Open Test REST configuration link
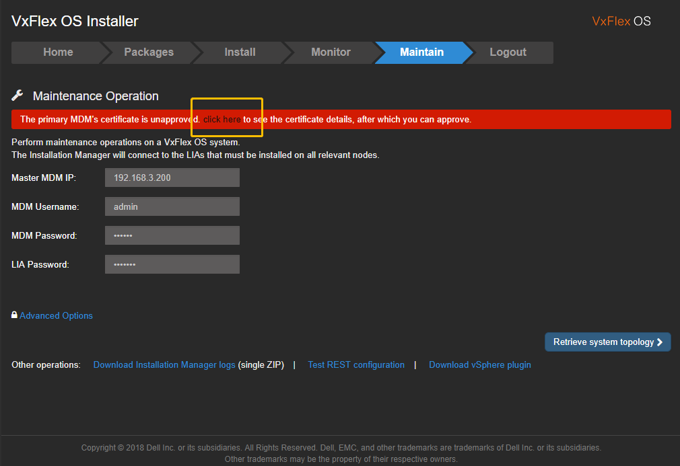Viewport: 680px width, 466px height. click(x=356, y=365)
